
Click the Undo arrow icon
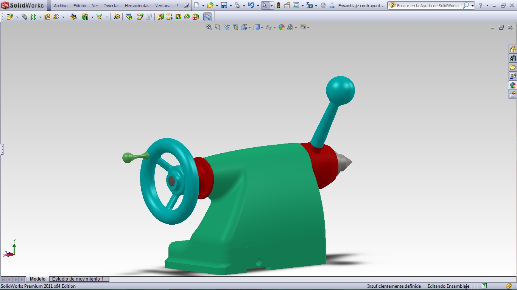coord(251,5)
